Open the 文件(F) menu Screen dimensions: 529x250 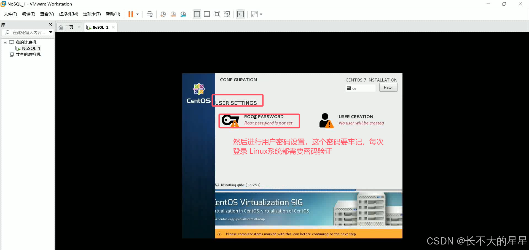pyautogui.click(x=10, y=14)
